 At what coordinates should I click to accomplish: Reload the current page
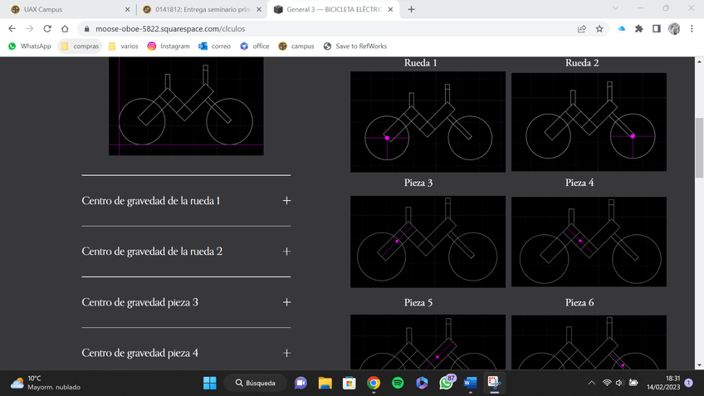tap(47, 29)
